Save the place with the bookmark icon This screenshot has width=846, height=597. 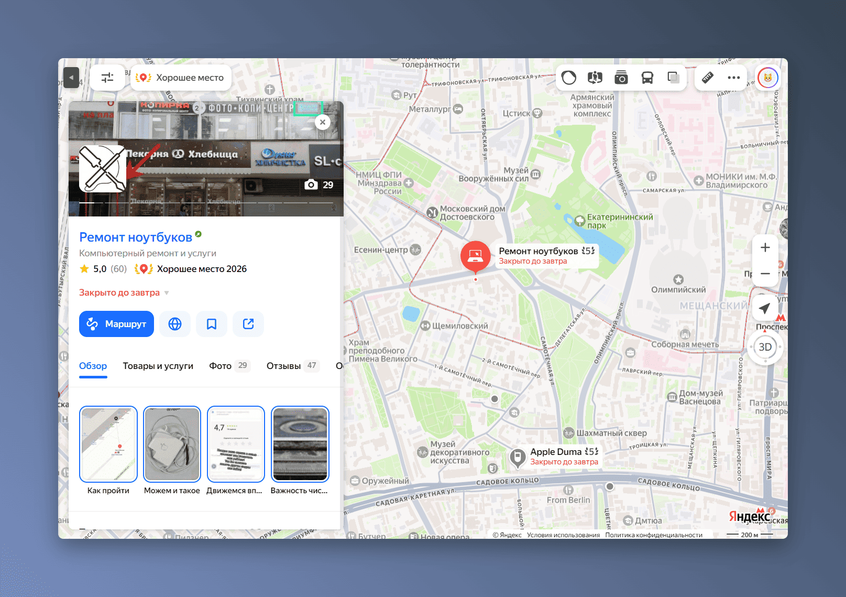[x=212, y=324]
